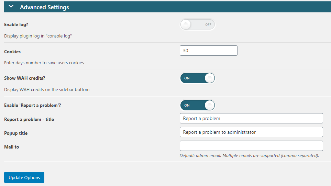
Task: Click the 'Show WAH credits?' label
Action: point(24,78)
